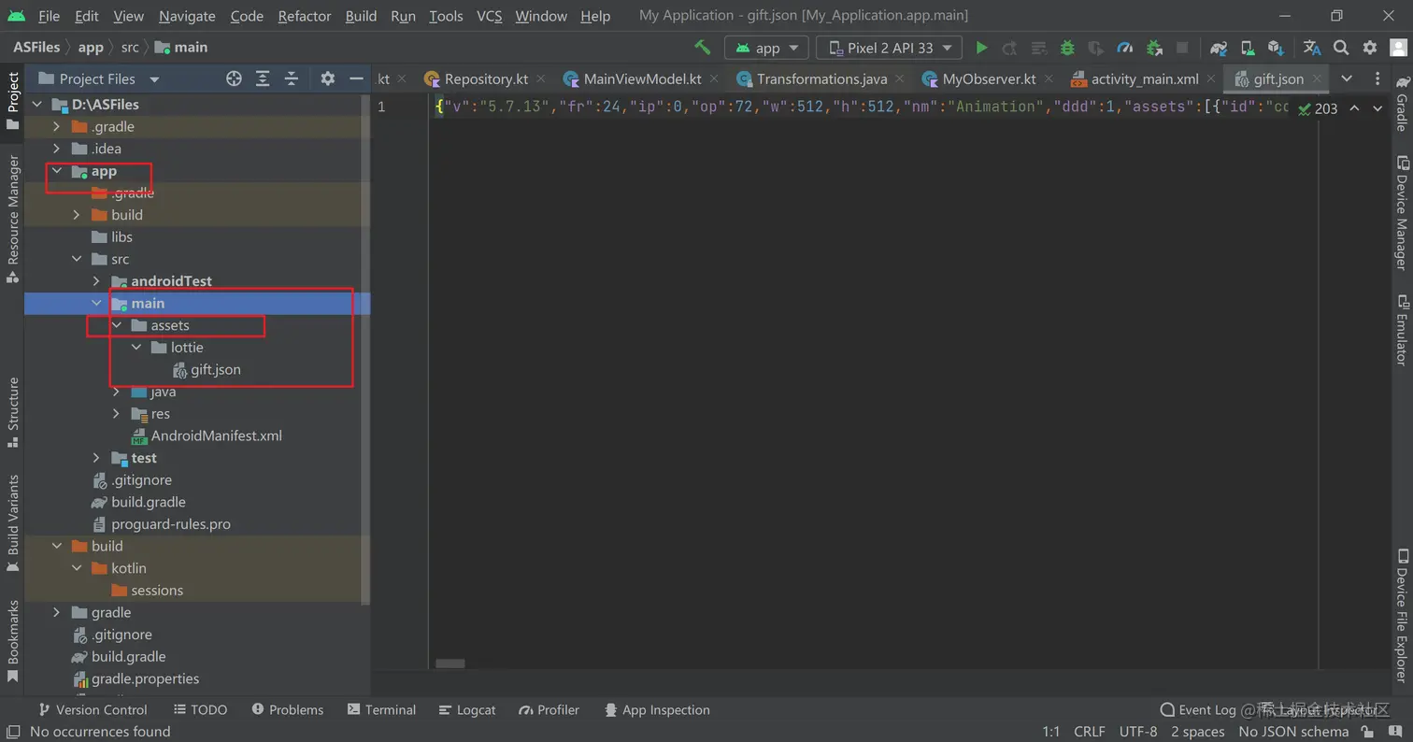Expand the .gradle folder under D:\ASFiles
1413x742 pixels.
point(57,126)
